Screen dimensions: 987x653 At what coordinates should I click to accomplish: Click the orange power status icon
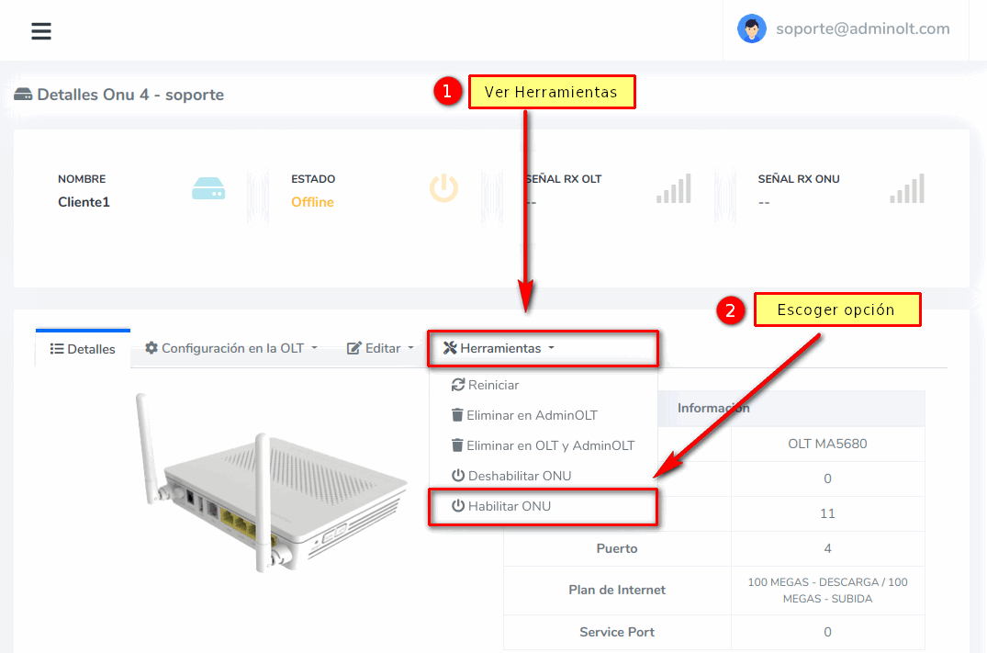click(443, 188)
